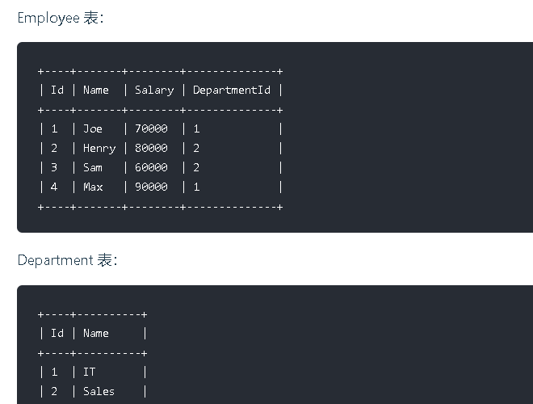The width and height of the screenshot is (533, 404).
Task: Select the name Max in Employee table
Action: pos(93,187)
